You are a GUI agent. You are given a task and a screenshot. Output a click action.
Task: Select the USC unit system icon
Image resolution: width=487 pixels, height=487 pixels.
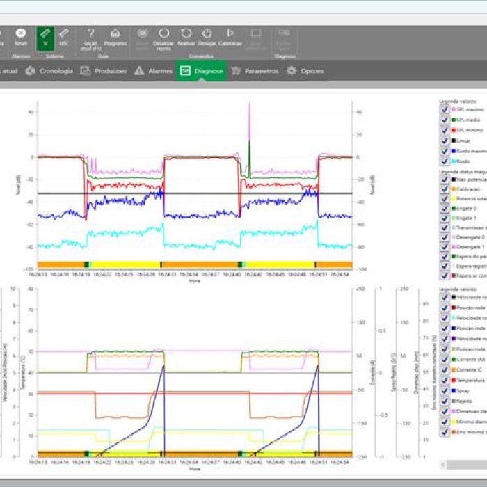point(63,33)
